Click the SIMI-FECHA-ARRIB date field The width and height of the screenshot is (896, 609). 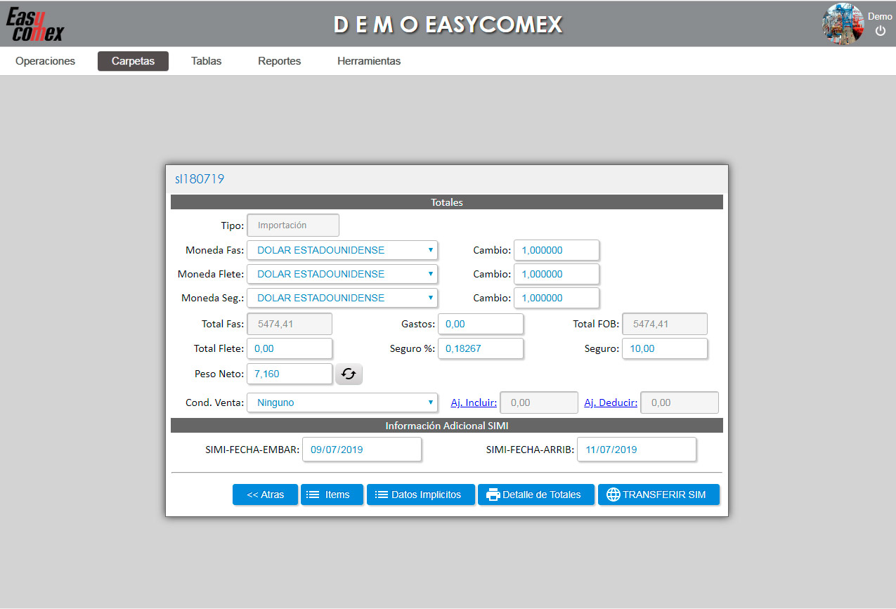(x=637, y=450)
